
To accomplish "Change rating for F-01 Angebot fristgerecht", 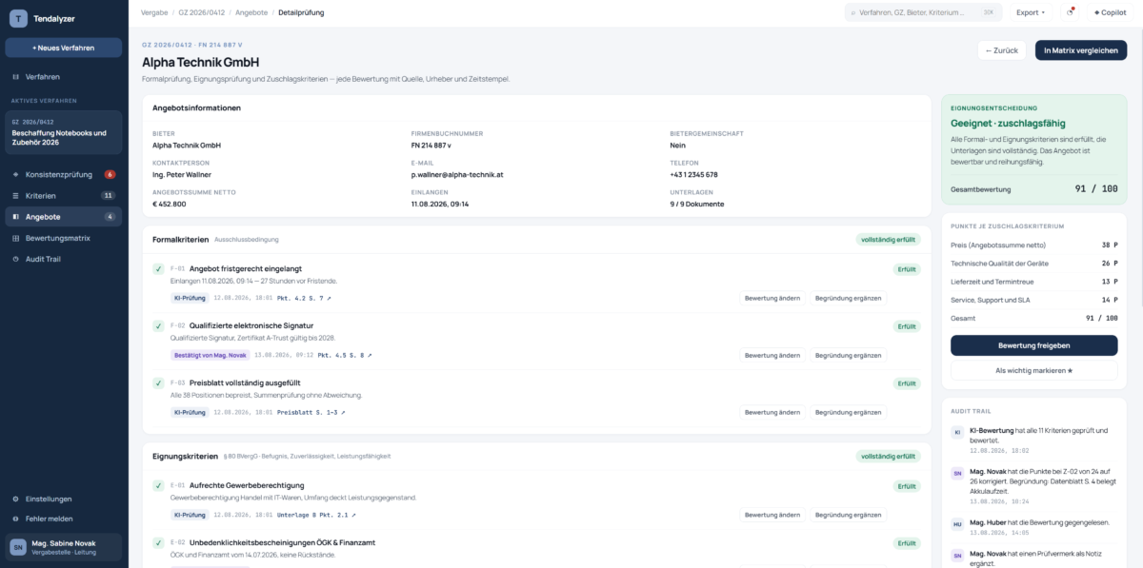I will pos(772,298).
